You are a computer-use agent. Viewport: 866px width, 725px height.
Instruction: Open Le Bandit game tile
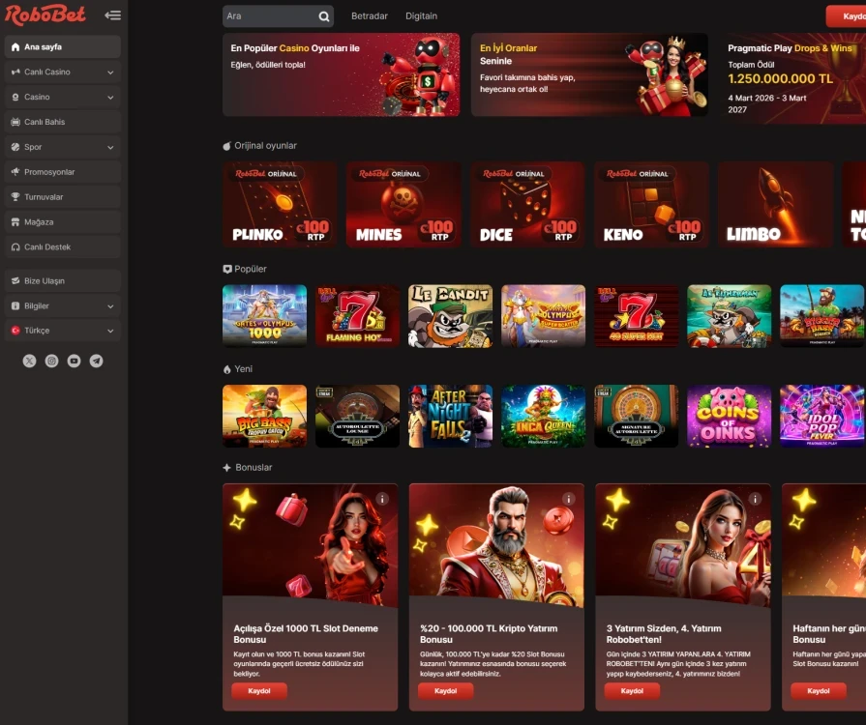pyautogui.click(x=450, y=316)
